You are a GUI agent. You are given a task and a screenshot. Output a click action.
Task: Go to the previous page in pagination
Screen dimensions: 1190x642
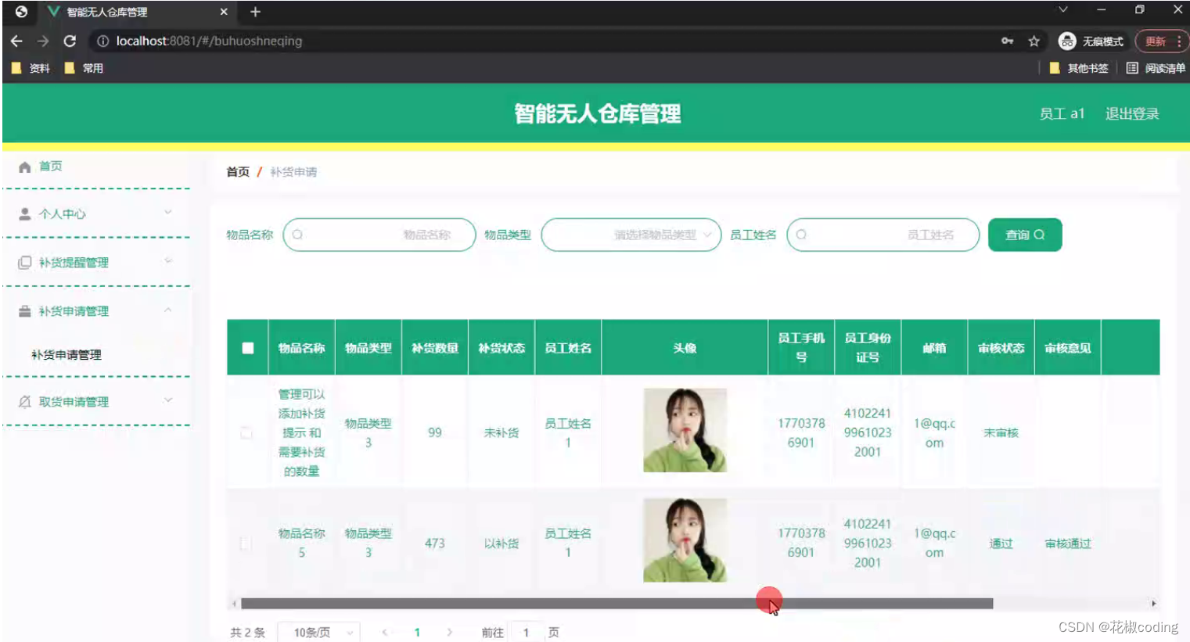tap(384, 632)
